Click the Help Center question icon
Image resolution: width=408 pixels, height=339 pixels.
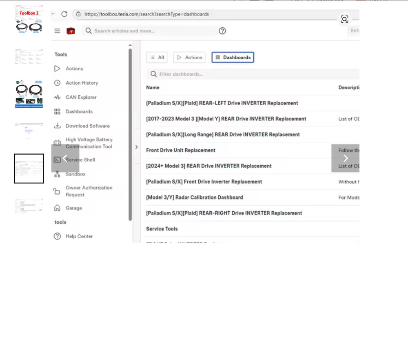point(57,236)
